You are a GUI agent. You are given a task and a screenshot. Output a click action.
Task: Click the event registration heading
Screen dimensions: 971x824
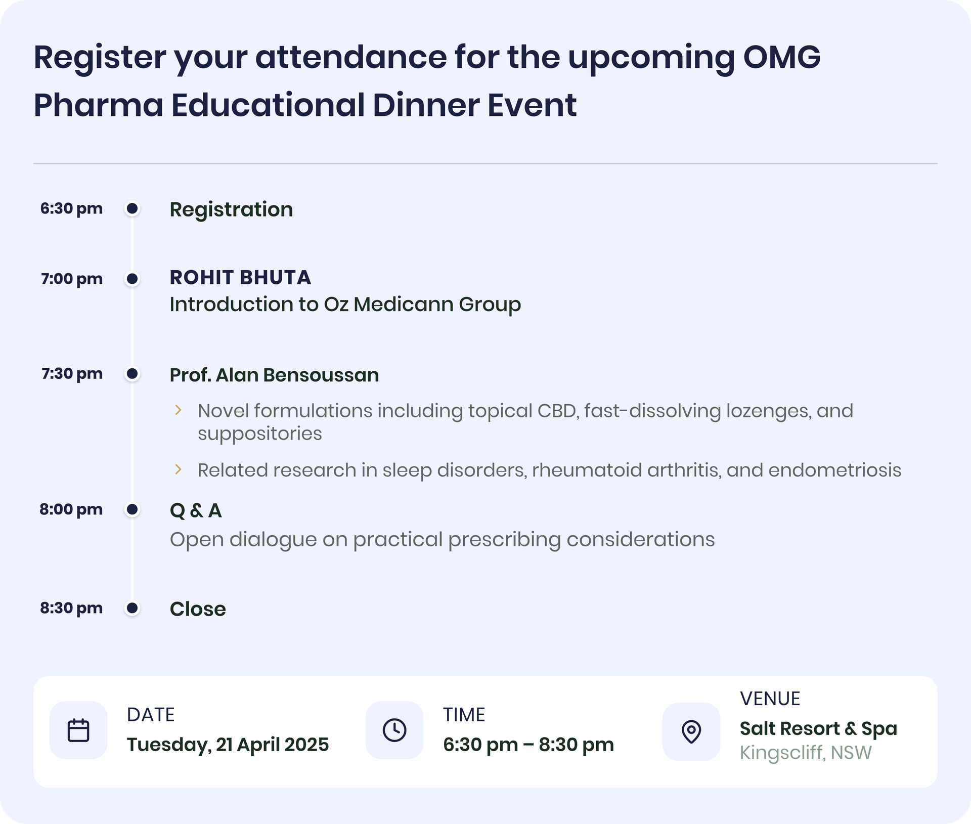click(427, 81)
